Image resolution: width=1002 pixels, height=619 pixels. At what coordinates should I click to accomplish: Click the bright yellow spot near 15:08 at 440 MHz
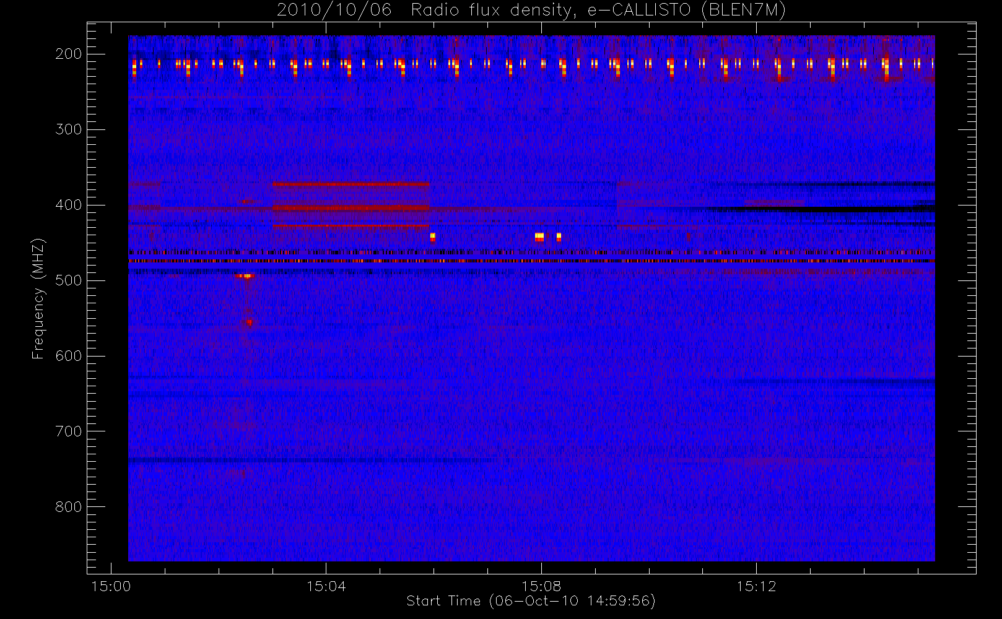[x=539, y=236]
